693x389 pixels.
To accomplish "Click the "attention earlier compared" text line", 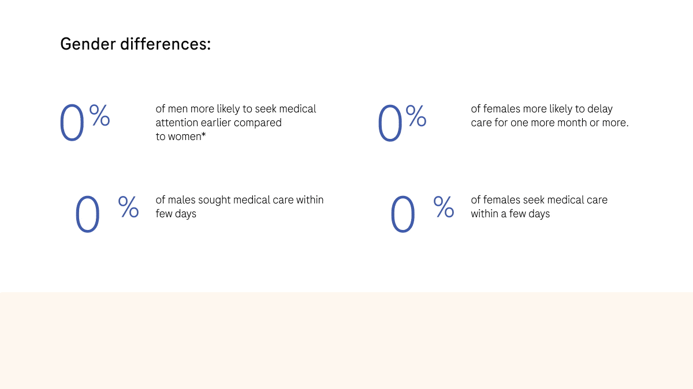I will (218, 123).
